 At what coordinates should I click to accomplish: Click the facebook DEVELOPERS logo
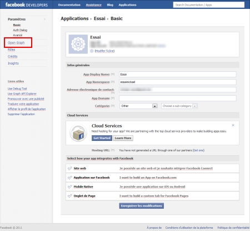[x=27, y=5]
